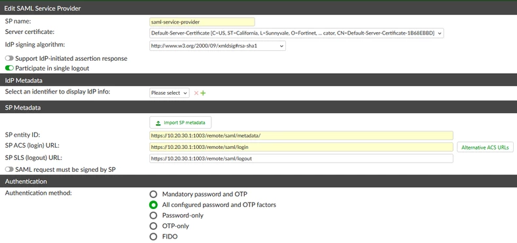Click the Import SP metadata button

pyautogui.click(x=181, y=123)
